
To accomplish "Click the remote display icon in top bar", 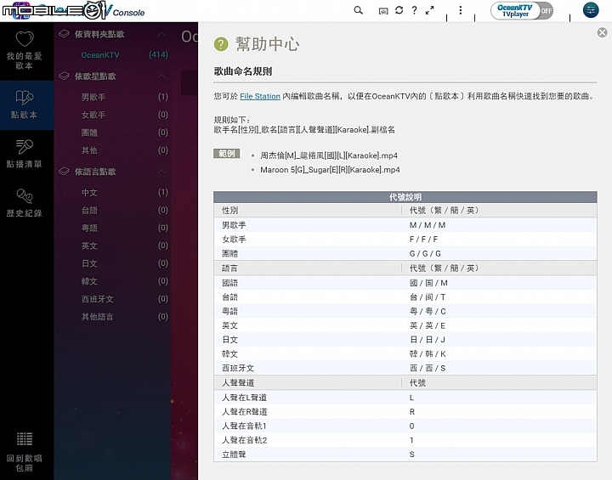I will (383, 11).
